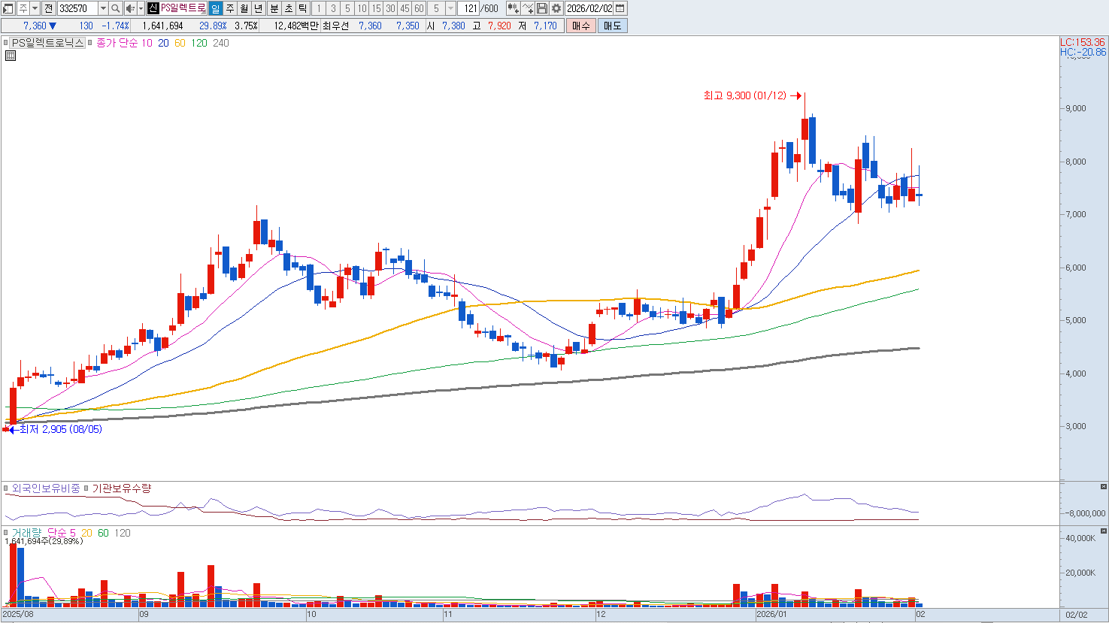Click the 매도 sell button

tap(612, 26)
